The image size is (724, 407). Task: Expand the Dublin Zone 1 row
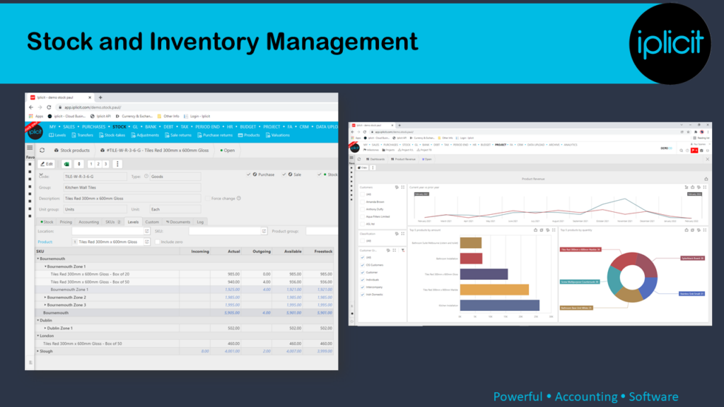coord(45,328)
